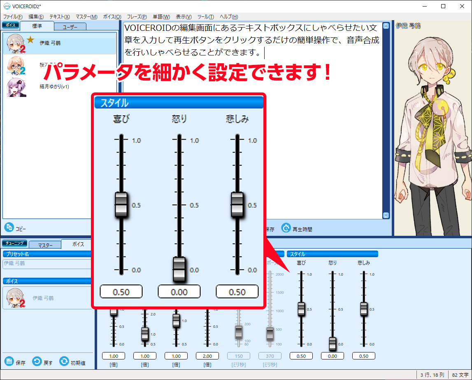Screen dimensions: 472x380
Task: Click the slider handle above the 370 value
Action: pyautogui.click(x=270, y=334)
